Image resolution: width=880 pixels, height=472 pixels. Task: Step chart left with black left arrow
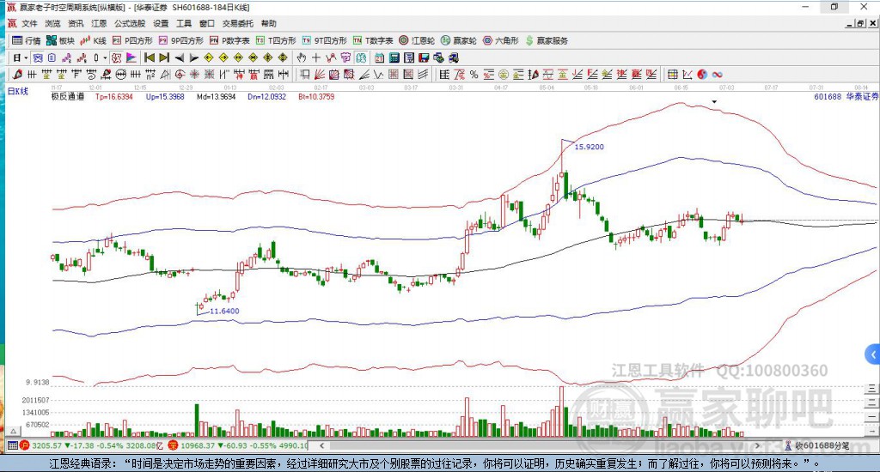pyautogui.click(x=179, y=57)
